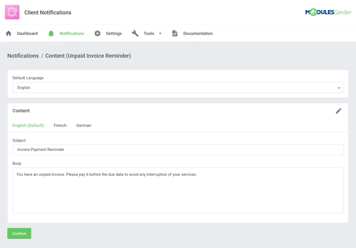Click the 'Default Language' label
The width and height of the screenshot is (356, 248).
tap(28, 78)
